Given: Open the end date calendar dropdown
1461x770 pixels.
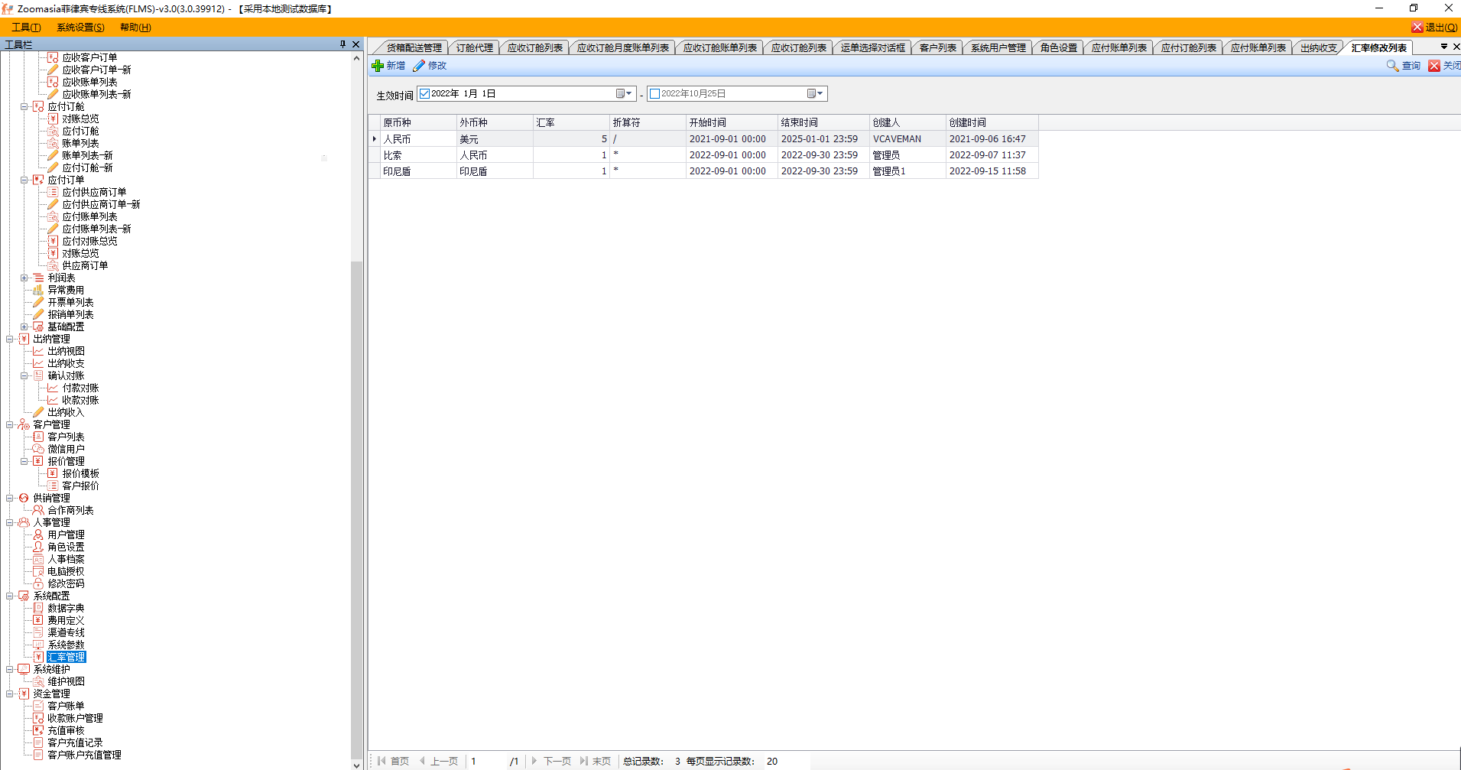Looking at the screenshot, I should 815,94.
